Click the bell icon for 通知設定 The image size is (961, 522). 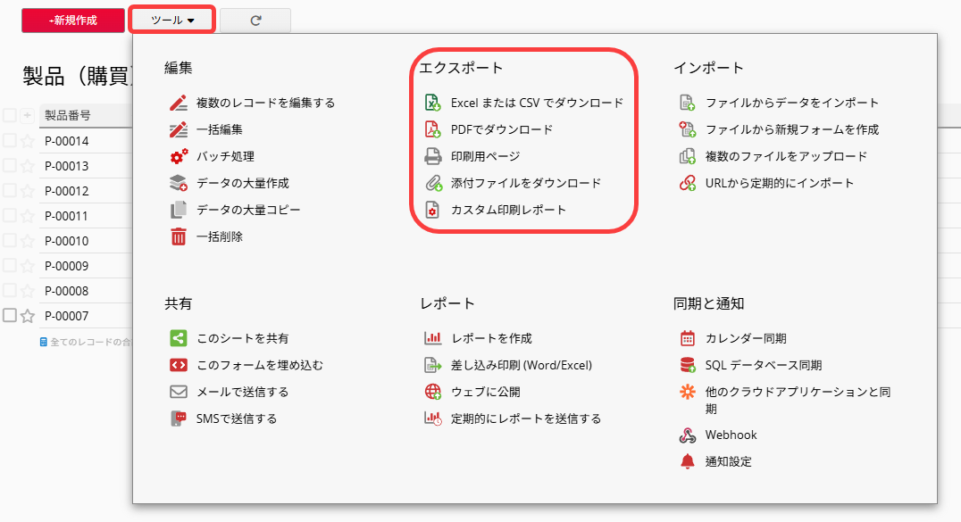(x=687, y=462)
